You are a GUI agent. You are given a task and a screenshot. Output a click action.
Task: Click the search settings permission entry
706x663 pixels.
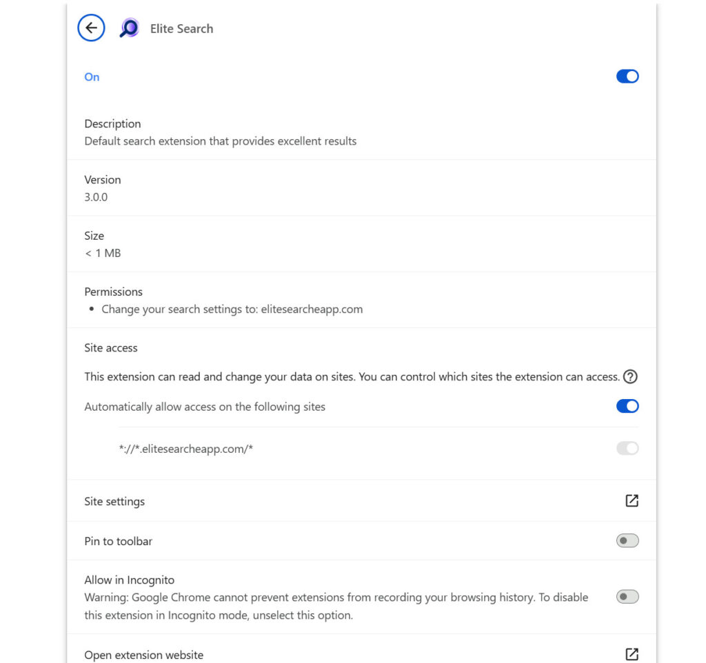coord(232,309)
